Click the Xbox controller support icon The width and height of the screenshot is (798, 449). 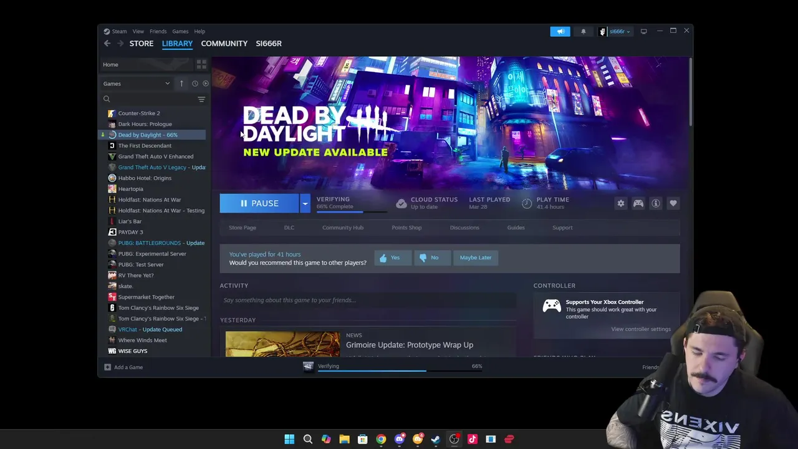[551, 306]
